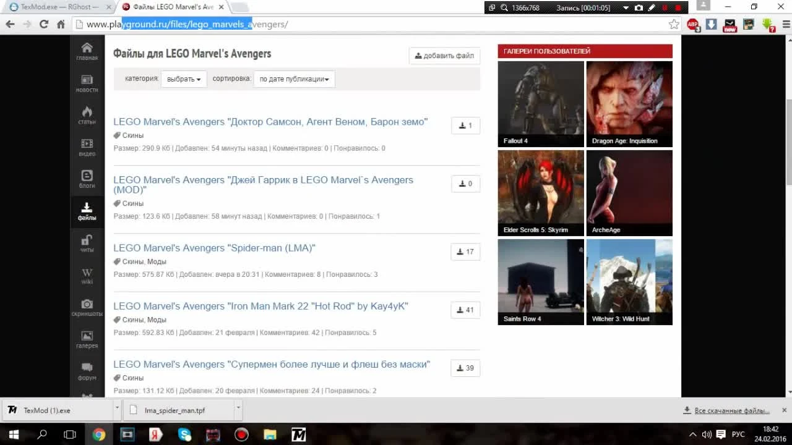Viewport: 792px width, 445px height.
Task: Open the Spider-man (LMA) file link
Action: 214,248
